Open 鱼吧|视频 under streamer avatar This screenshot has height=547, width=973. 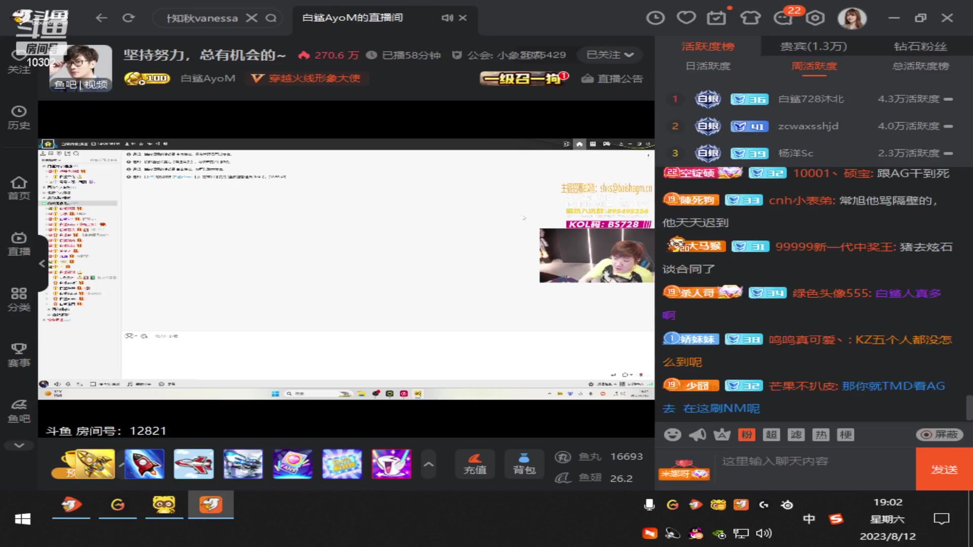coord(81,84)
